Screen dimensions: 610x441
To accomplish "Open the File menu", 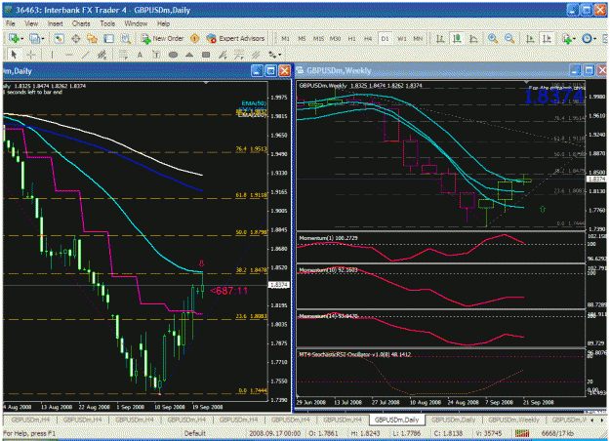I will pos(11,23).
